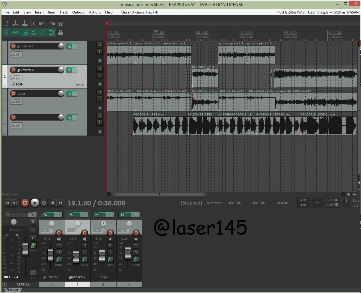Open the trim envelope menu on track 4
This screenshot has width=361, height=293.
[16, 126]
